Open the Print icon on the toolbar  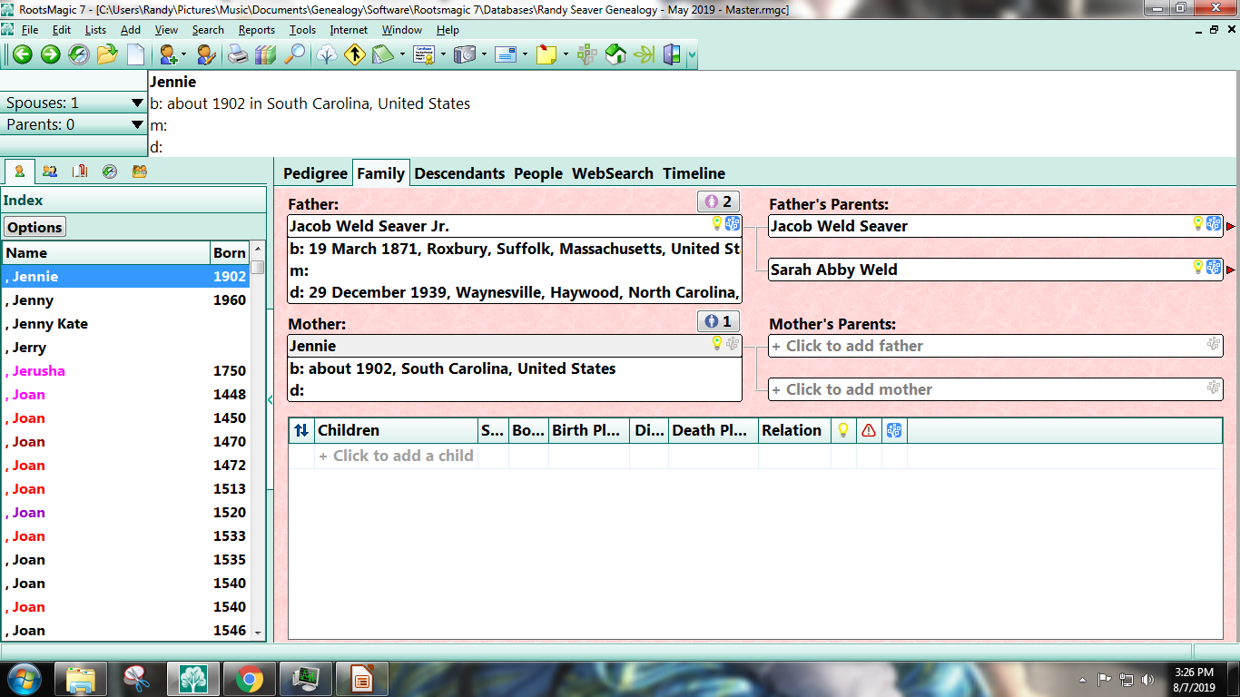[238, 54]
